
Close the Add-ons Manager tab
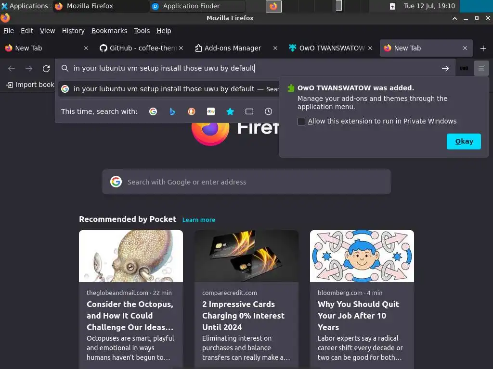[275, 48]
